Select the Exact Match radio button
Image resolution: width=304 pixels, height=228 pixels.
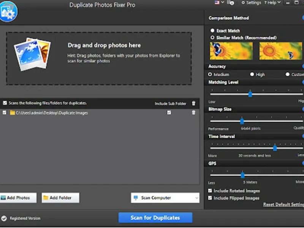click(212, 31)
